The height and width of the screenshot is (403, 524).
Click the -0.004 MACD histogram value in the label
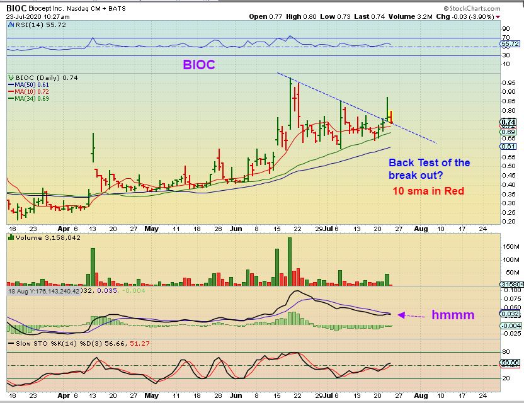pos(134,291)
